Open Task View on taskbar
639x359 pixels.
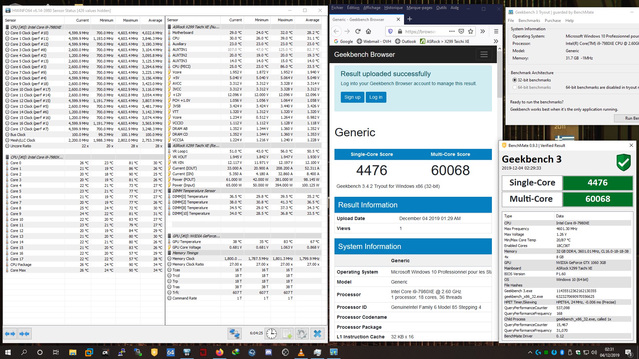point(56,352)
